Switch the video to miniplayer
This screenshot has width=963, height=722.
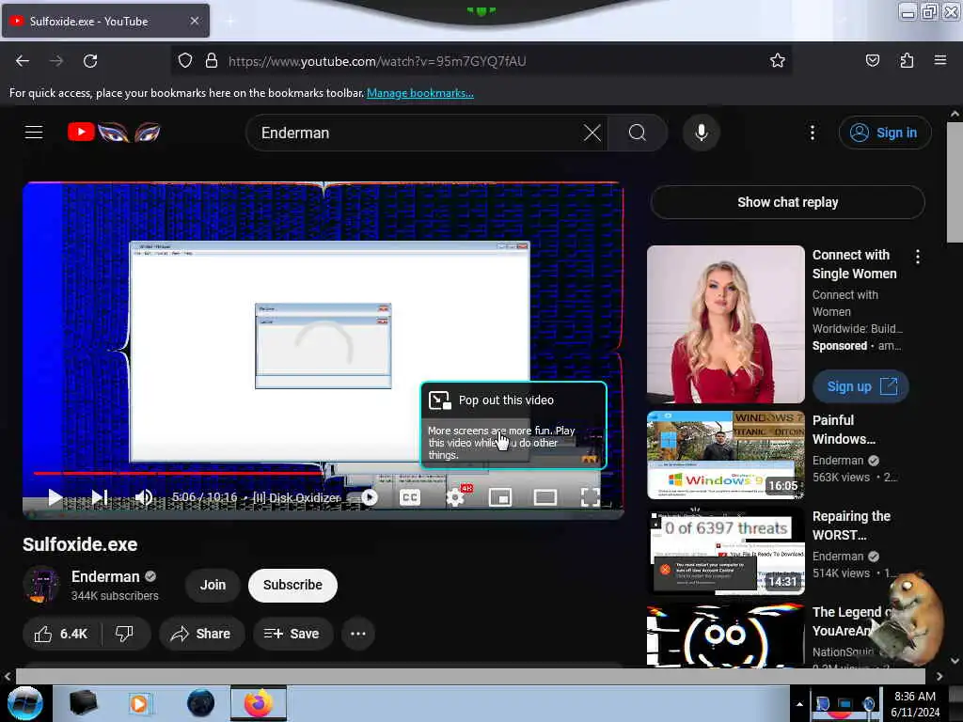click(x=500, y=497)
